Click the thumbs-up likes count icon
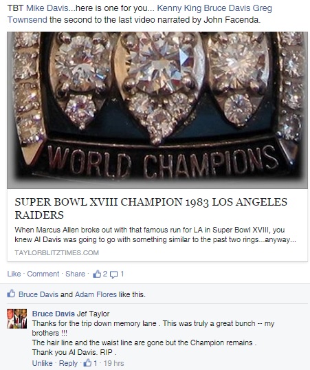 [x=97, y=274]
